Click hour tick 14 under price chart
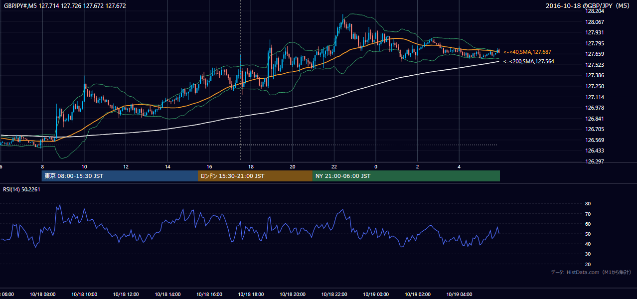Viewport: 637px width, 299px height. pos(167,167)
